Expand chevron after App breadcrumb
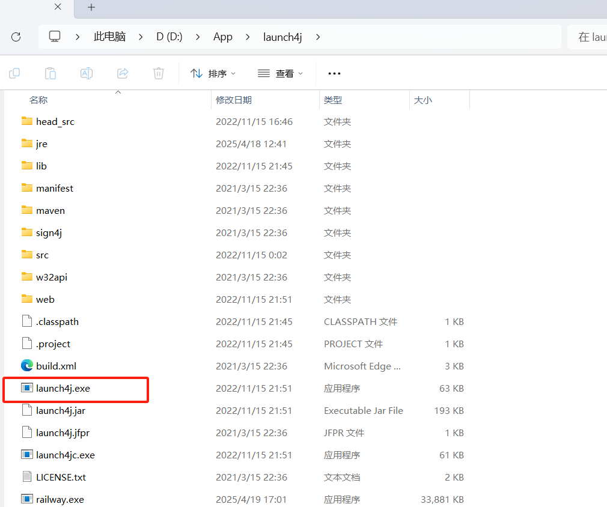The height and width of the screenshot is (507, 607). (248, 37)
